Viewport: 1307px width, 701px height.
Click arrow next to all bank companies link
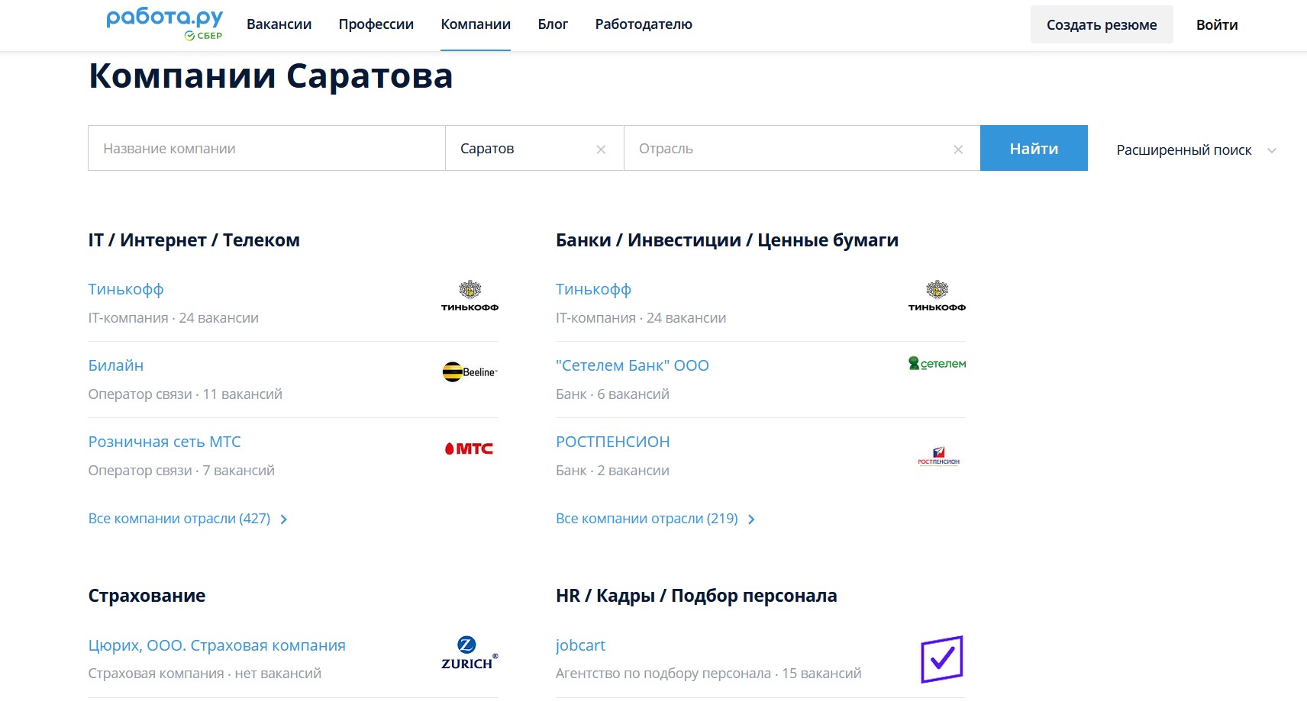(751, 519)
